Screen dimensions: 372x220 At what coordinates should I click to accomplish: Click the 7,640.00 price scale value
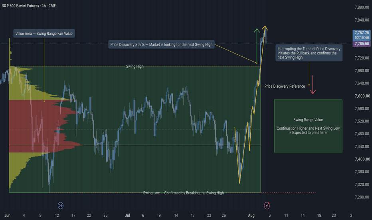pyautogui.click(x=362, y=83)
